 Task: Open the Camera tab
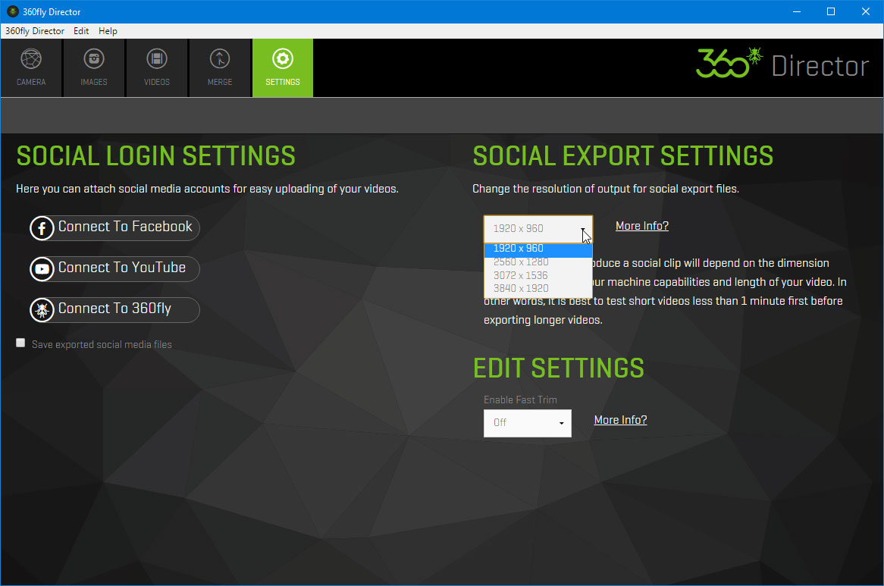(31, 68)
